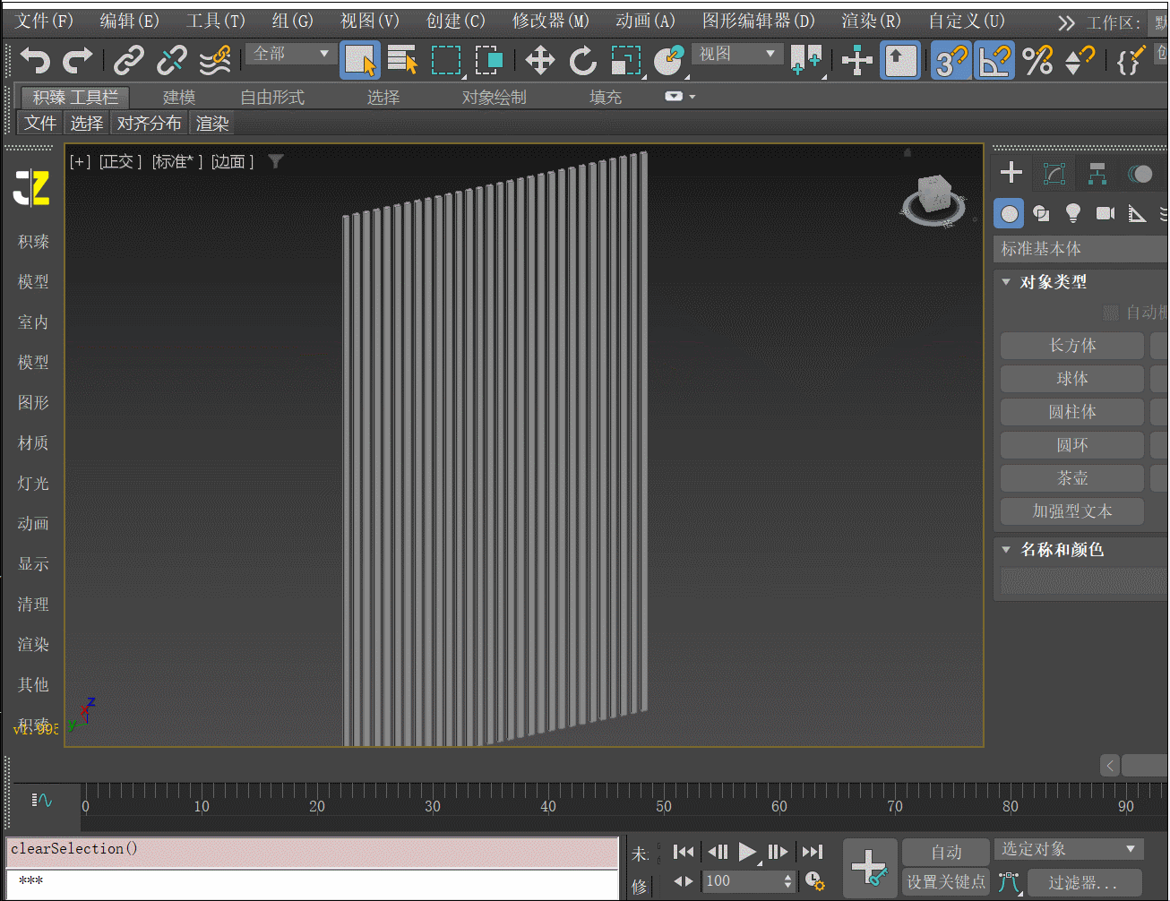This screenshot has height=901, width=1170.
Task: Click the Unlink selection broken-chain icon
Action: coord(171,61)
